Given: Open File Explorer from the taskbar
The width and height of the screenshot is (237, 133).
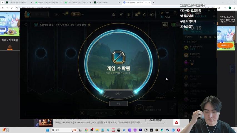Looking at the screenshot, I should (97, 130).
